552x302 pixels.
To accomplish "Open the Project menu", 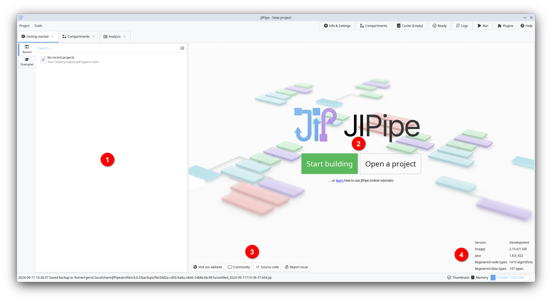I will click(24, 26).
